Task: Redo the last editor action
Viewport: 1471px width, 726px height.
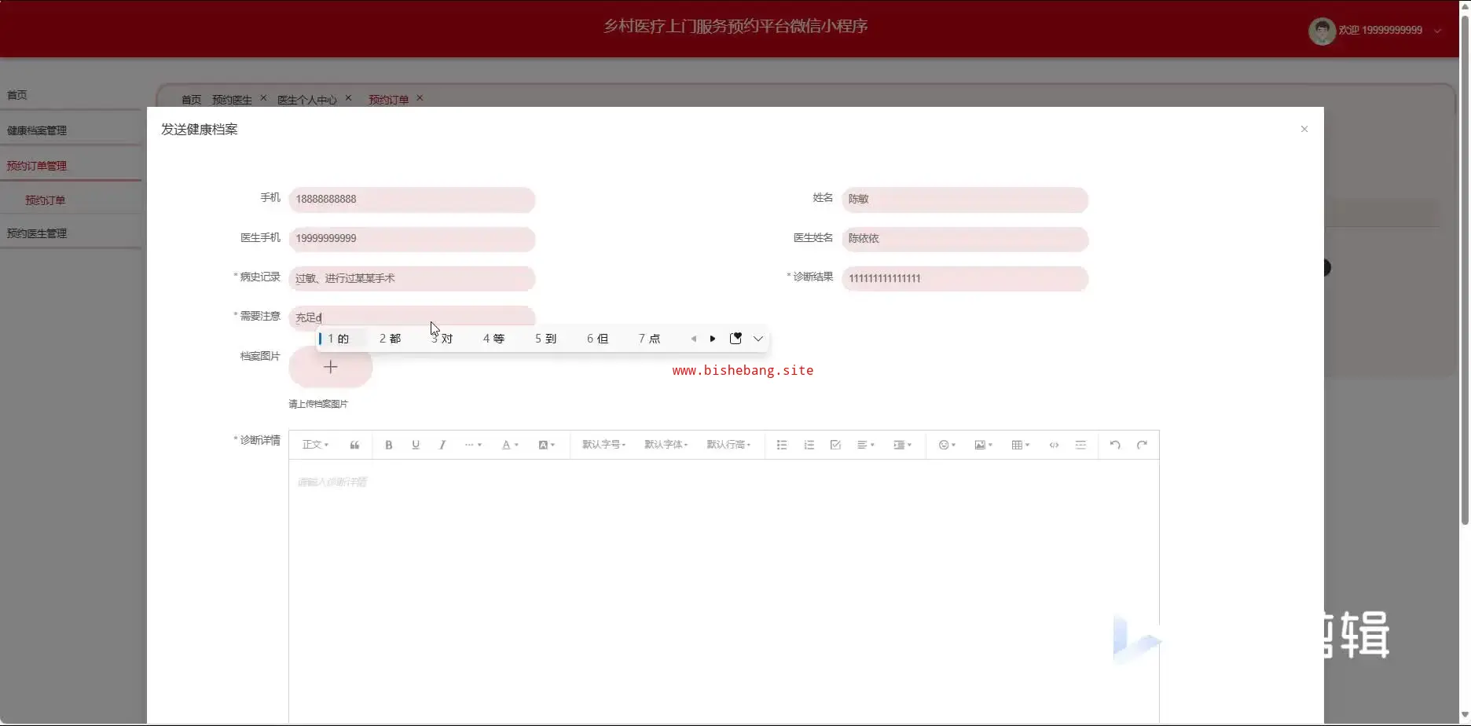Action: pos(1142,445)
